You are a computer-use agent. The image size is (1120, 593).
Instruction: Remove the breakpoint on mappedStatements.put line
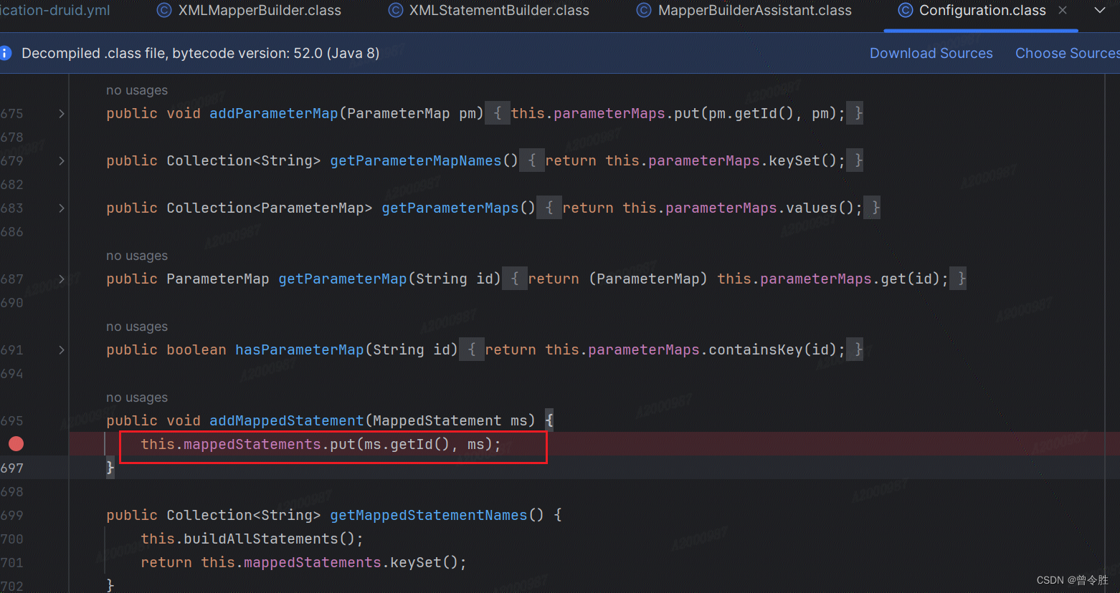click(16, 444)
